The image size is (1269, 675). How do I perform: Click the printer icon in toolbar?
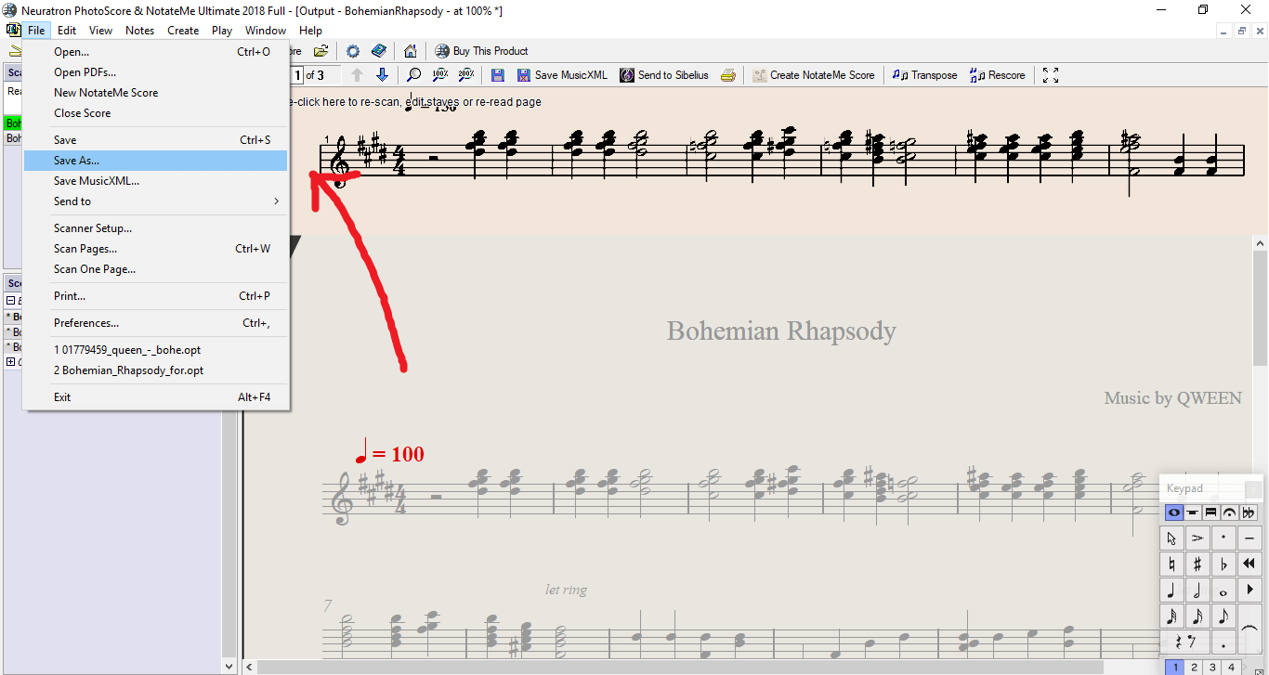[728, 75]
